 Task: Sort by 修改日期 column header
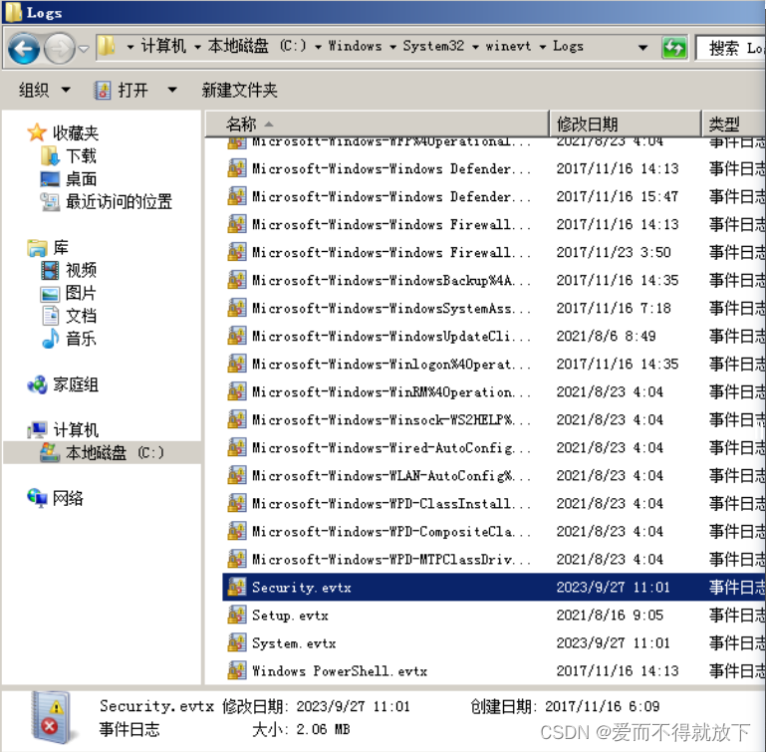pos(626,124)
